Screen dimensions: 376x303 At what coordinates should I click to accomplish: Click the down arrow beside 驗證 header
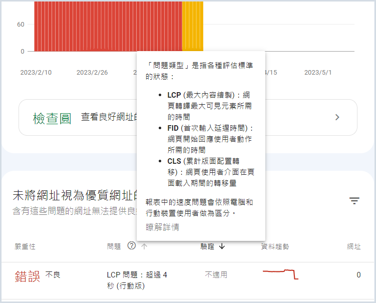[x=222, y=246]
